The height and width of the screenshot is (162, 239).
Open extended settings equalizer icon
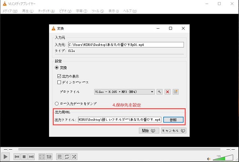click(x=49, y=157)
